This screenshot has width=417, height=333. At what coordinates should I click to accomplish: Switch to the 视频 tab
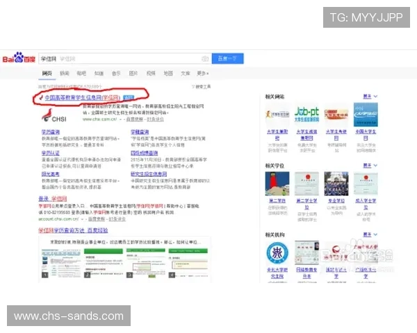pyautogui.click(x=151, y=74)
